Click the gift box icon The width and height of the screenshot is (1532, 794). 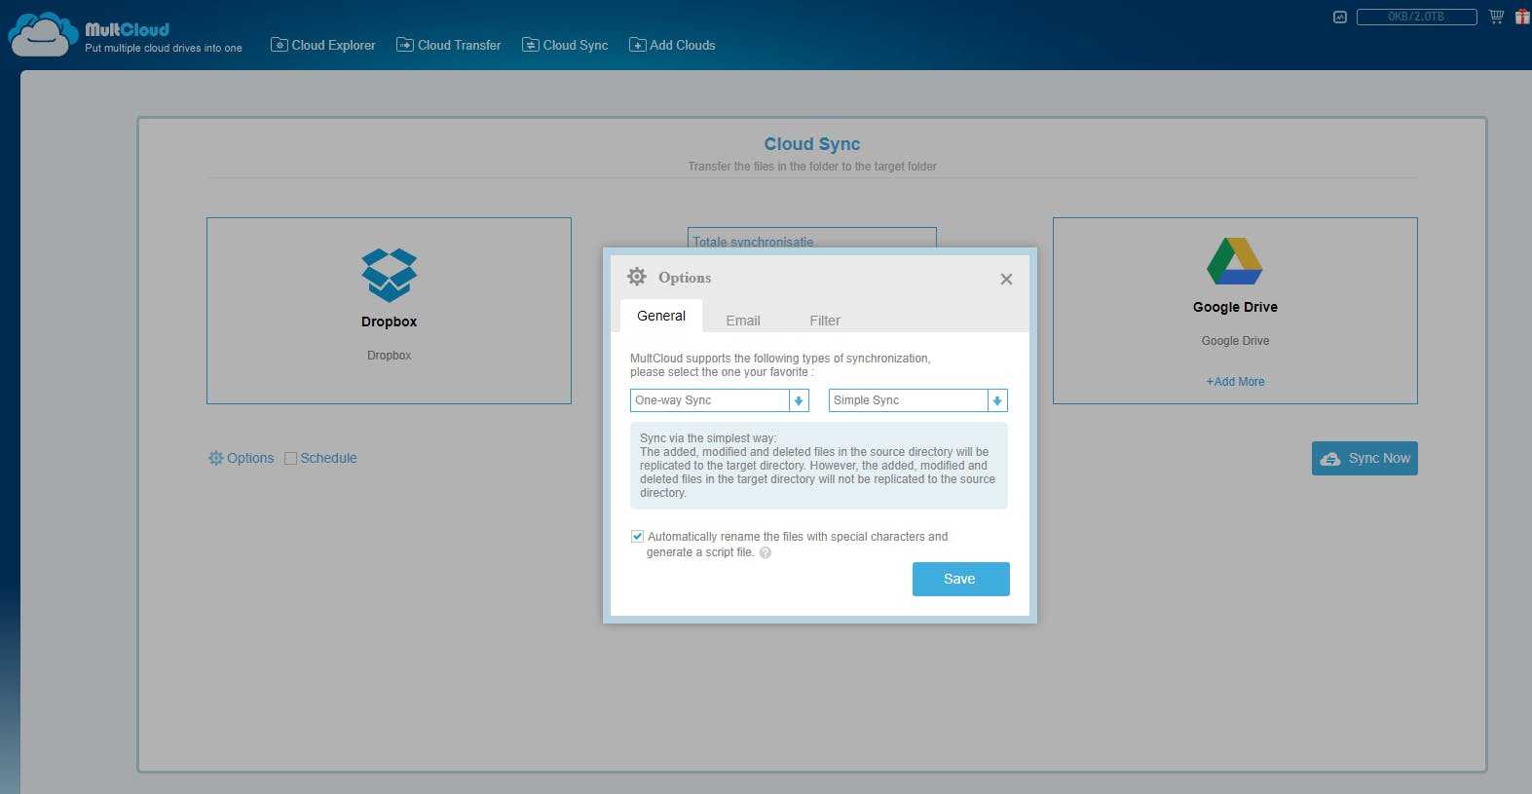click(x=1522, y=17)
